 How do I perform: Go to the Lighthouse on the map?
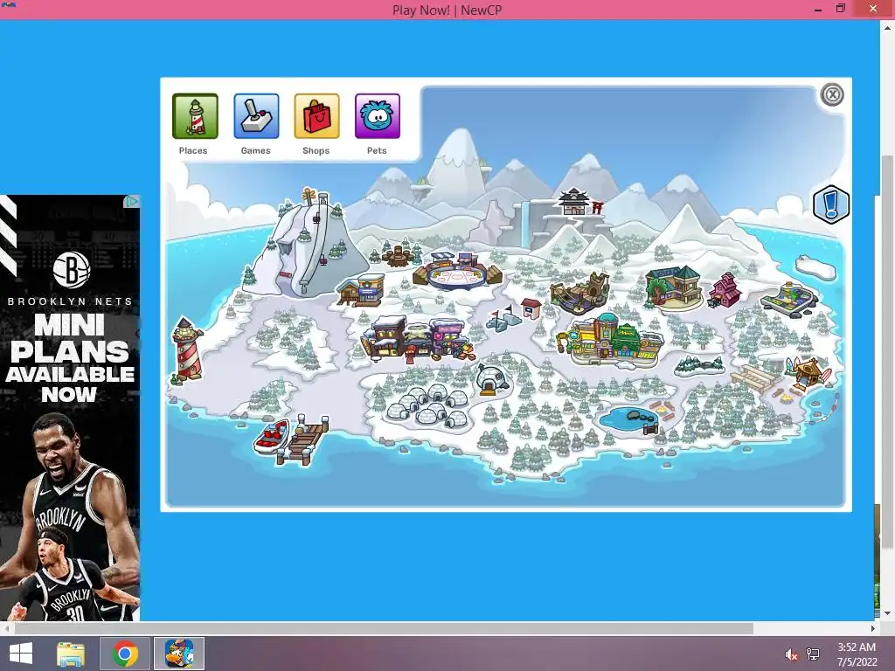click(x=187, y=349)
